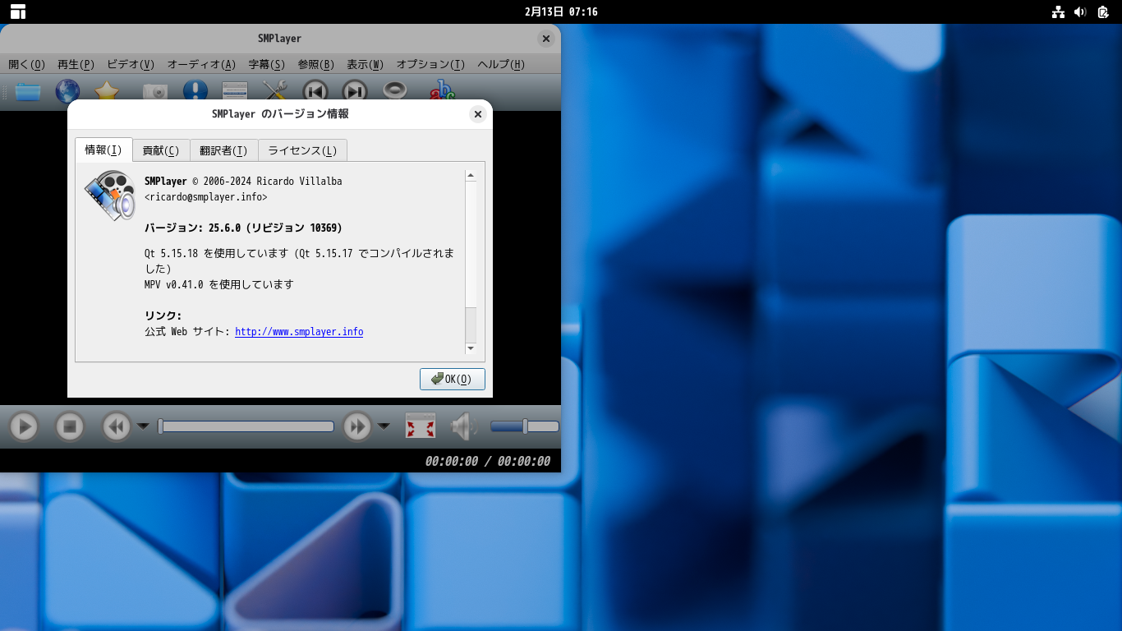Screen dimensions: 1122x631
Task: Expand the fast-forward options dropdown arrow
Action: pyautogui.click(x=384, y=426)
